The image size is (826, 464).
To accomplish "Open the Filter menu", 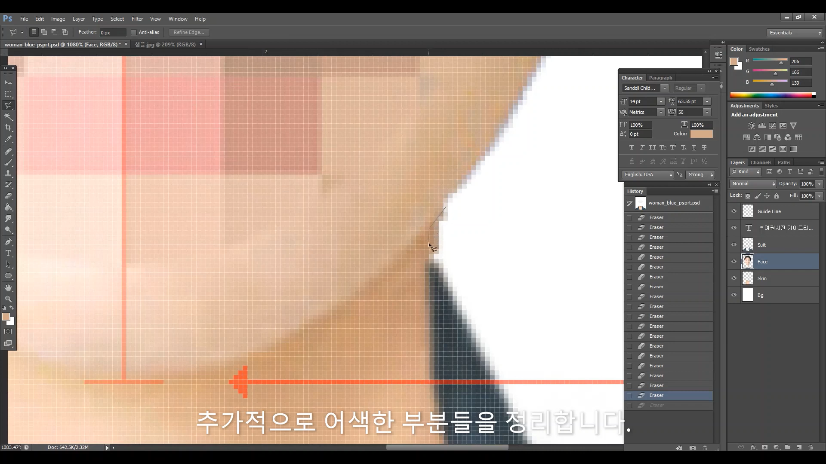I will pyautogui.click(x=137, y=19).
